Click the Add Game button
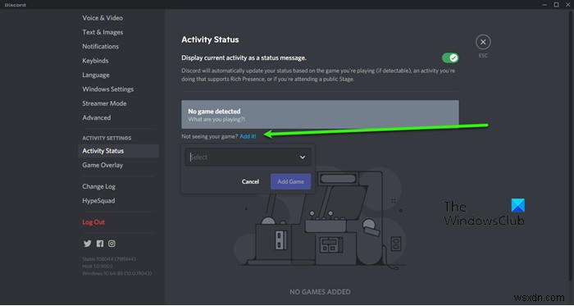This screenshot has height=306, width=574. 290,181
